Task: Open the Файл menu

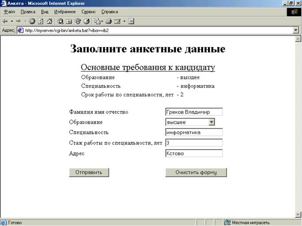Action: coord(9,11)
